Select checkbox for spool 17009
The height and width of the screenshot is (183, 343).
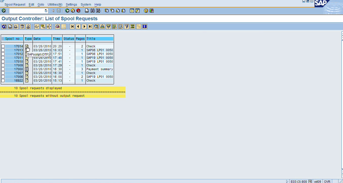(3, 65)
